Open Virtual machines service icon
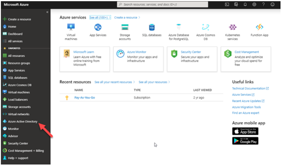The image size is (282, 166). pyautogui.click(x=71, y=27)
